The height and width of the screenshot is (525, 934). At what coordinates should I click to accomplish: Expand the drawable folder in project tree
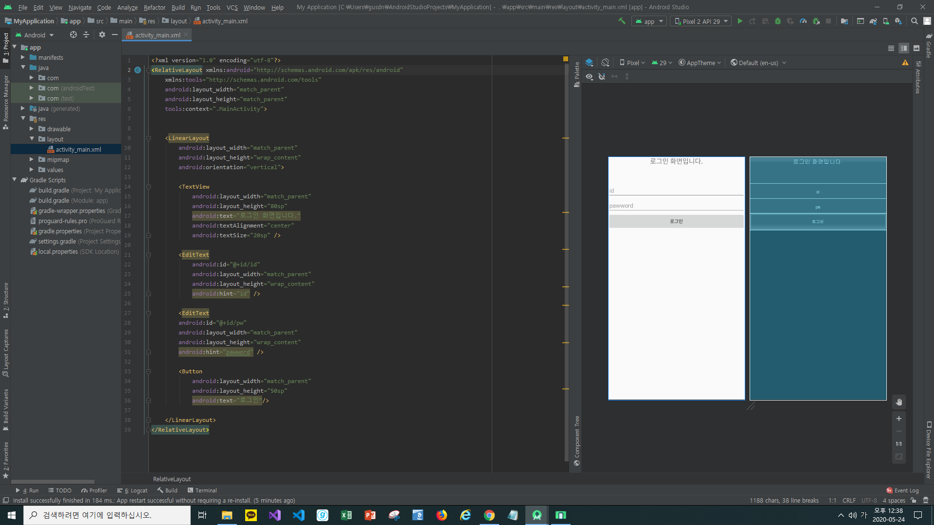32,129
